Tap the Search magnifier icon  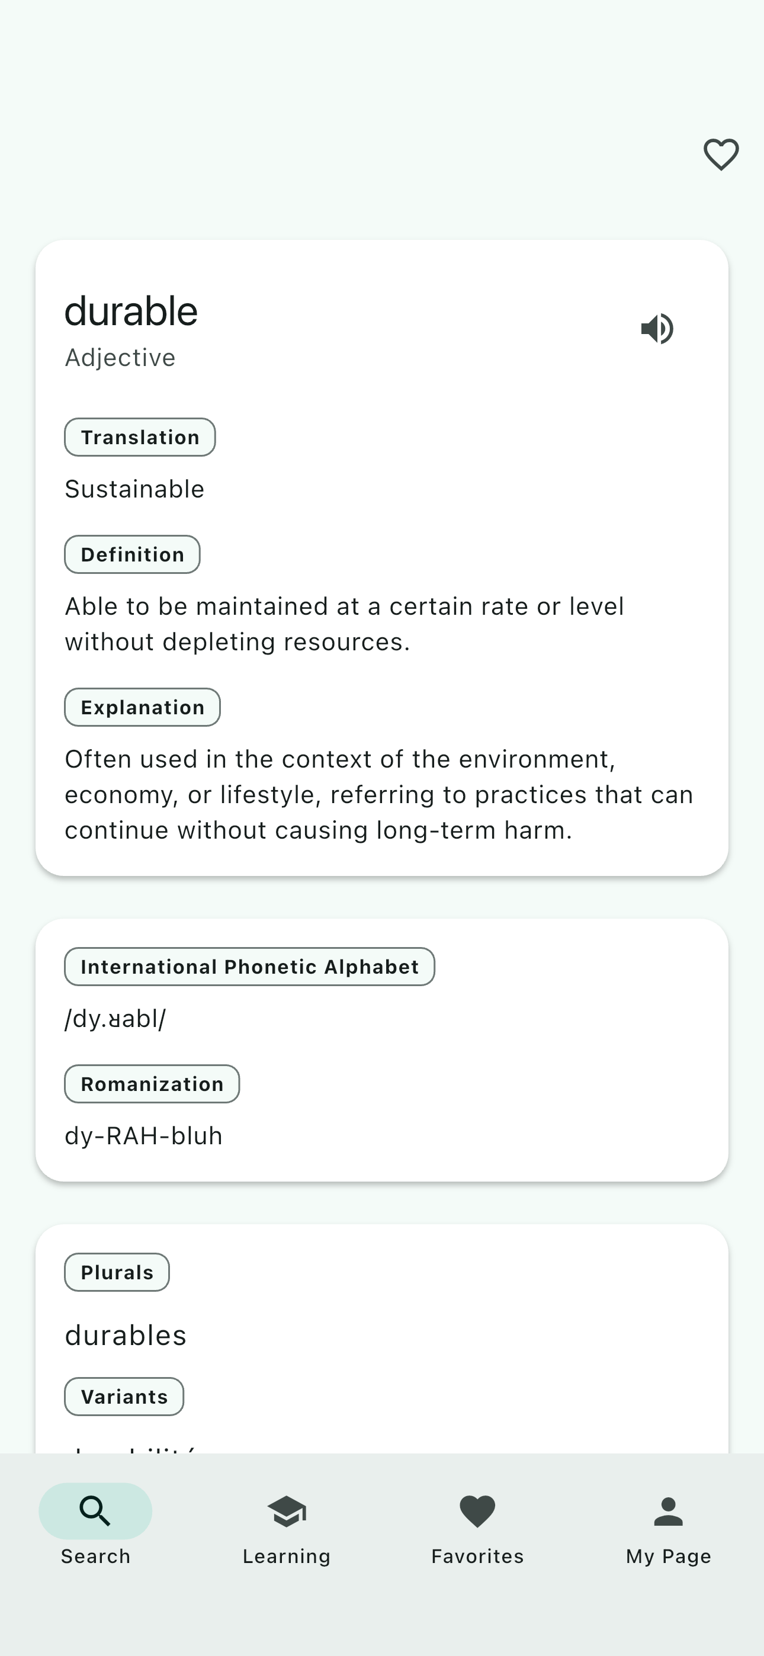pyautogui.click(x=95, y=1511)
